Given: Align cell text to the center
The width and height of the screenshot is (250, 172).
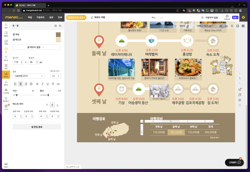Looking at the screenshot, I should 20,84.
